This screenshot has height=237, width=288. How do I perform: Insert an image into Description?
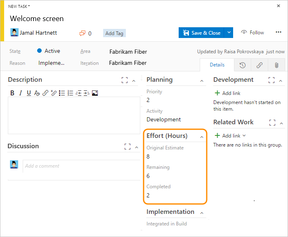point(95,93)
